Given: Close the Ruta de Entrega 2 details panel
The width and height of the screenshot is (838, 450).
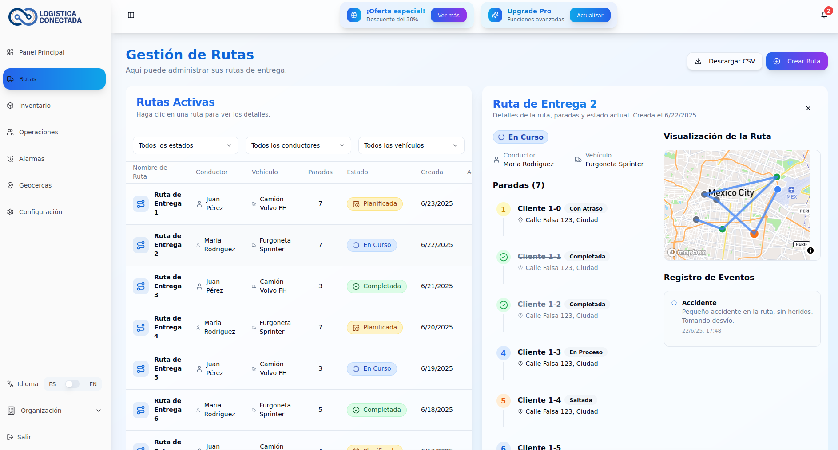Looking at the screenshot, I should [x=808, y=108].
